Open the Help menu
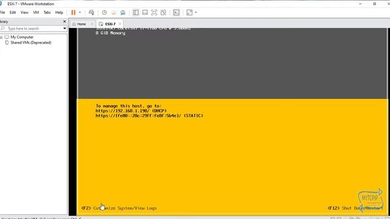Screen dimensions: 390x219 tap(59, 12)
